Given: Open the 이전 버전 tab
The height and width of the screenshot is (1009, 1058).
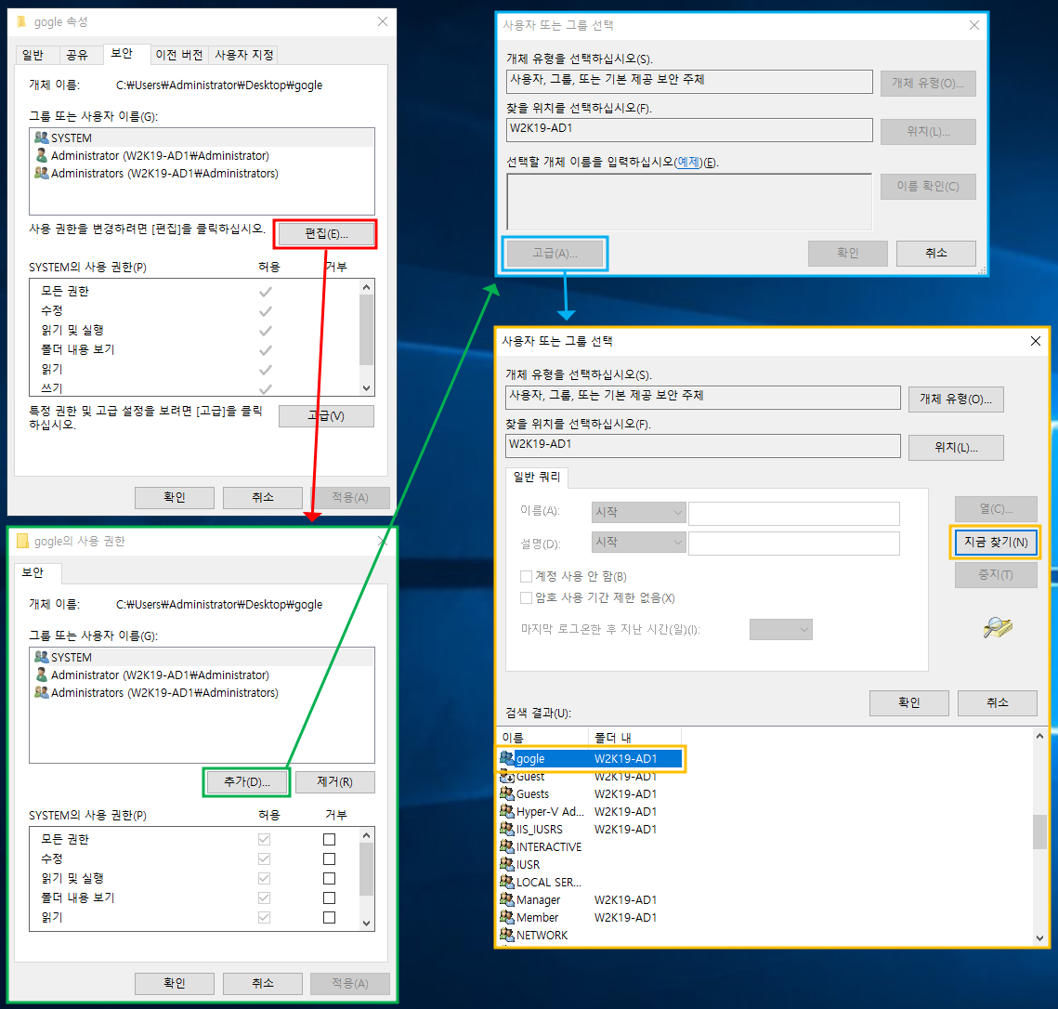Looking at the screenshot, I should (x=178, y=55).
